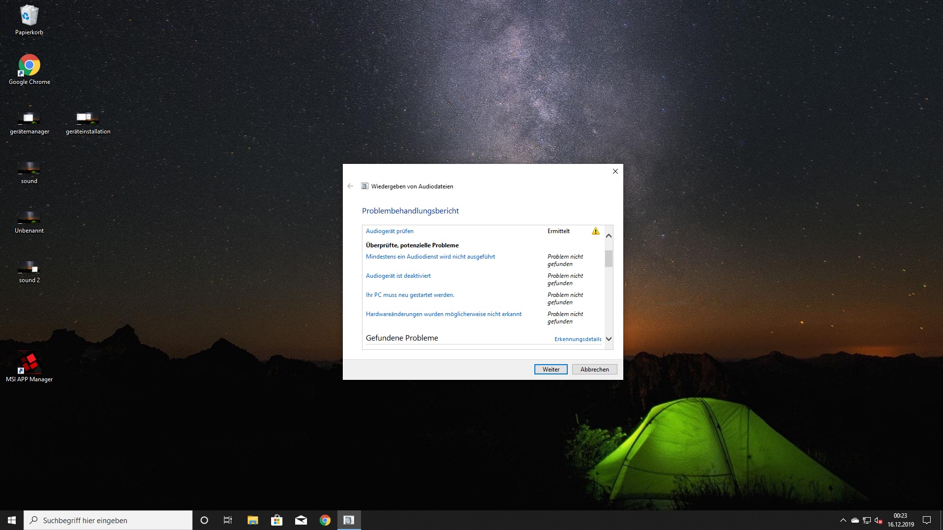Open File Explorer from taskbar
The image size is (943, 530).
252,520
